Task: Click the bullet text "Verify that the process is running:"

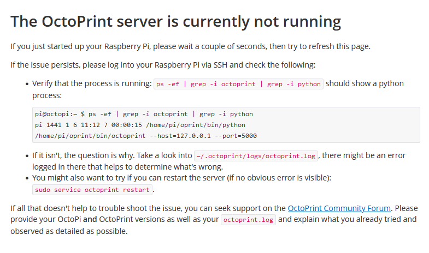Action: [92, 83]
